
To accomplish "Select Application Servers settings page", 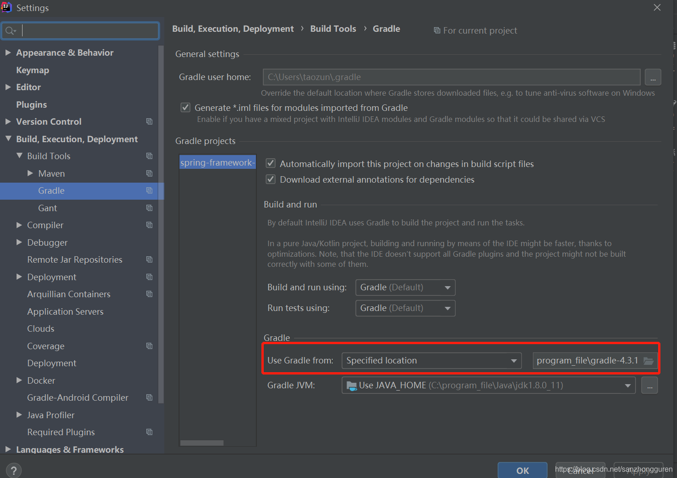I will click(65, 311).
